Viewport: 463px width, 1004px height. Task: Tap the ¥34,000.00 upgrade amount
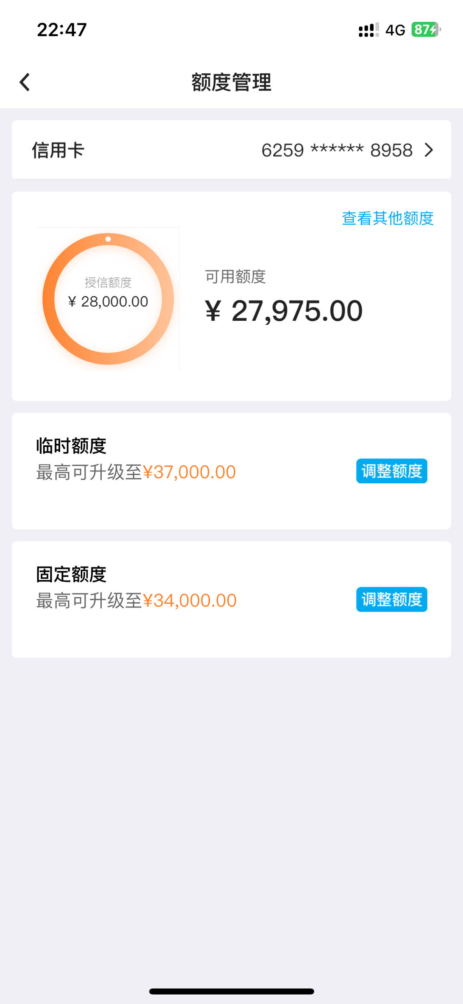190,601
